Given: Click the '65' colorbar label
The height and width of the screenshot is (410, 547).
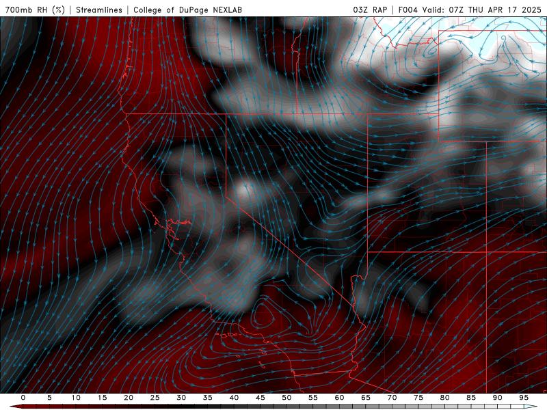Looking at the screenshot, I should point(366,398).
